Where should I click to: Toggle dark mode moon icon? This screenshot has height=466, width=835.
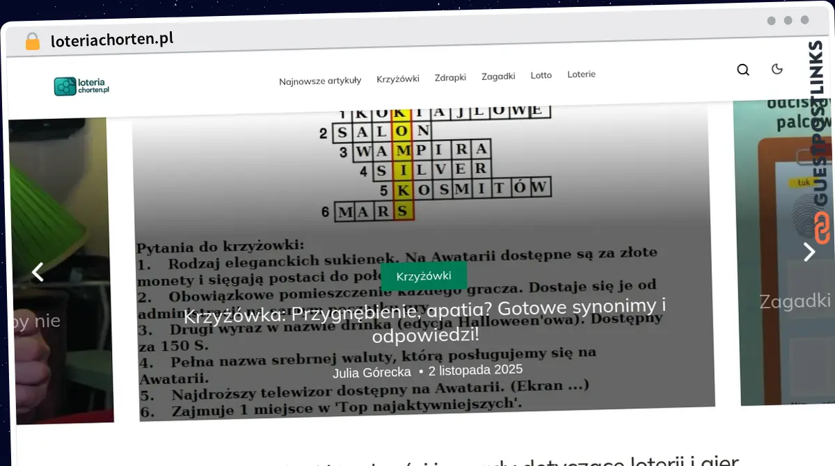777,69
